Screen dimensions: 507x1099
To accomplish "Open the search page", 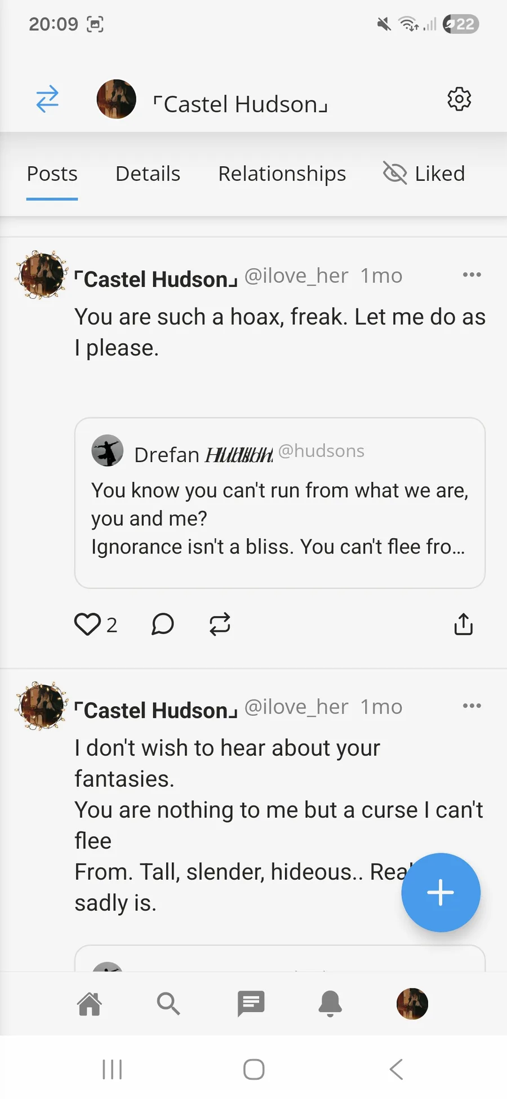I will coord(168,1004).
